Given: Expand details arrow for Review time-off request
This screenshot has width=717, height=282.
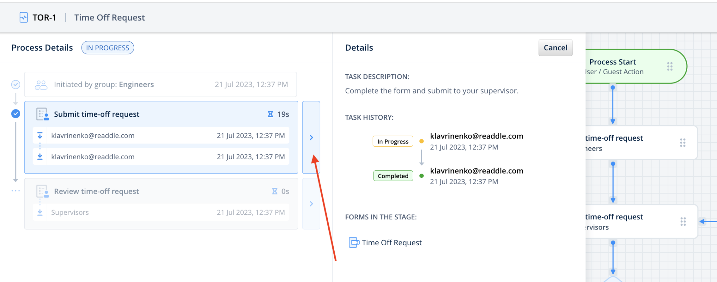Looking at the screenshot, I should tap(311, 204).
